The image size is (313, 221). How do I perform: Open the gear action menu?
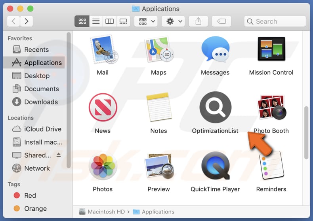[x=173, y=21]
